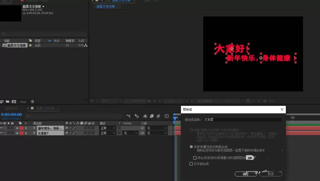The height and width of the screenshot is (181, 320).
Task: Enable frame blending icon in timeline toolbar
Action: point(152,116)
